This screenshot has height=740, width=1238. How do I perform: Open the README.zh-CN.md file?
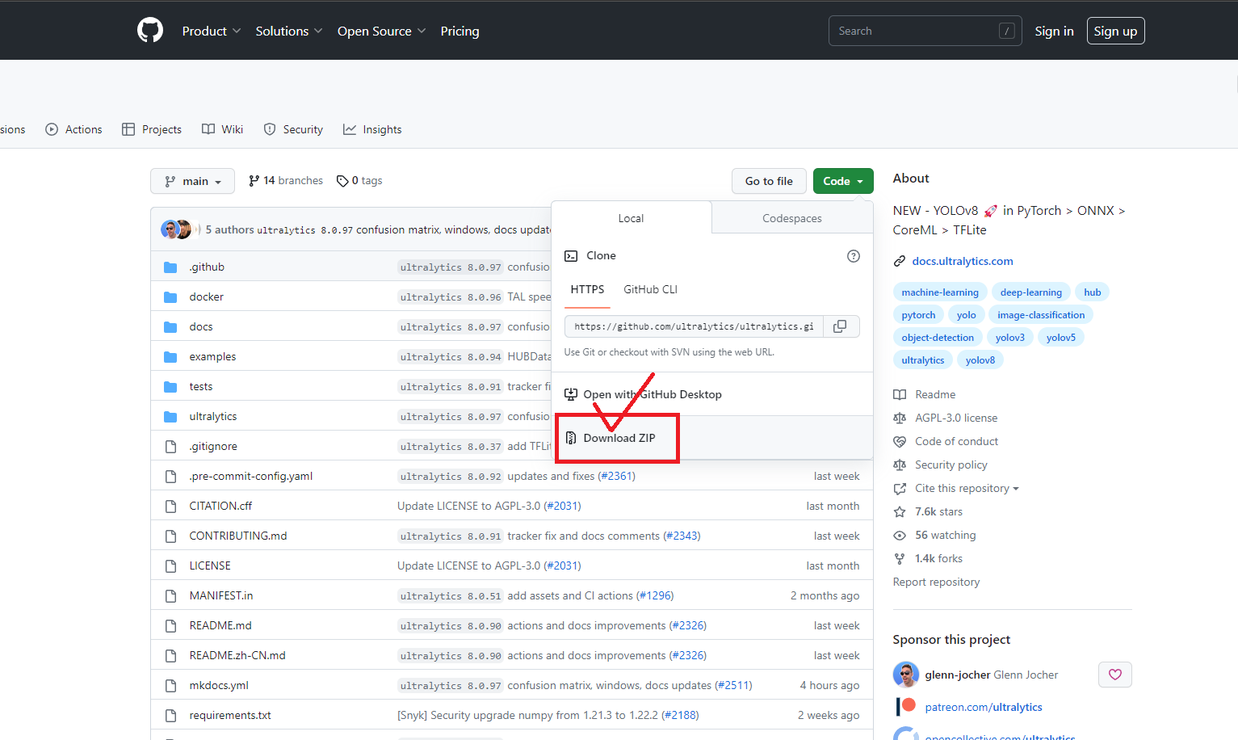pos(237,655)
